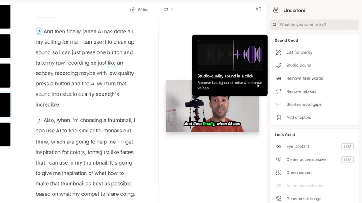Click the rectangle layout icon
Screen dimensions: 362x203
pos(166,9)
